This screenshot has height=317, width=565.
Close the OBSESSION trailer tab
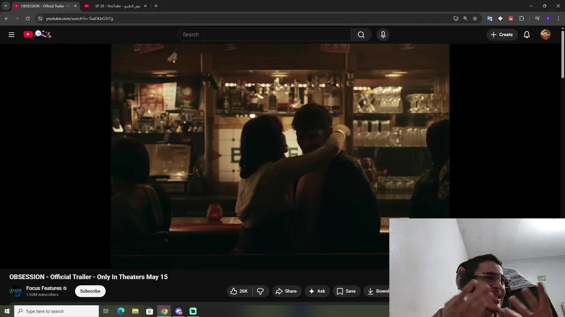[x=75, y=6]
